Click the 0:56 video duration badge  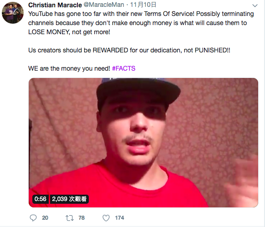[x=40, y=199]
